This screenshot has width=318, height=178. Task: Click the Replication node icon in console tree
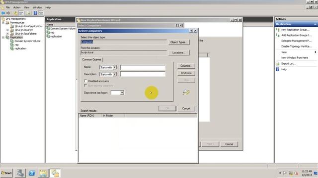[8, 38]
